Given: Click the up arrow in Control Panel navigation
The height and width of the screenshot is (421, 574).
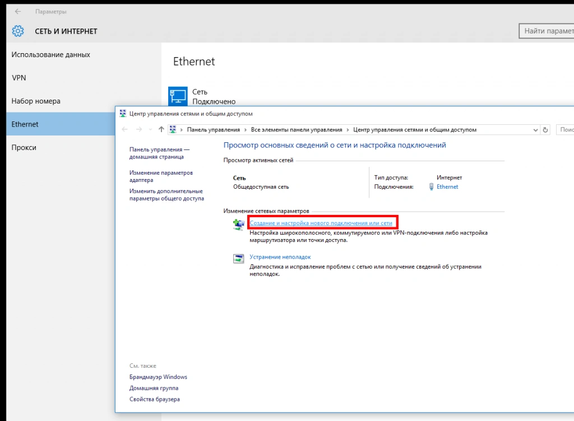Looking at the screenshot, I should coord(161,129).
